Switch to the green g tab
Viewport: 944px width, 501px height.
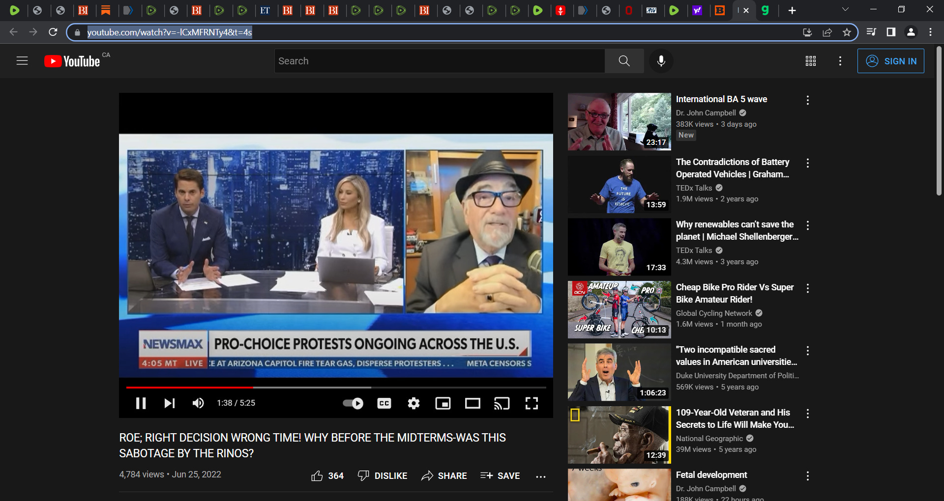pos(765,10)
